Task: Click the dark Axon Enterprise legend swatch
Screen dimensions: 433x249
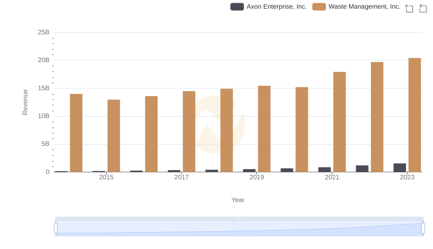Action: [x=237, y=6]
